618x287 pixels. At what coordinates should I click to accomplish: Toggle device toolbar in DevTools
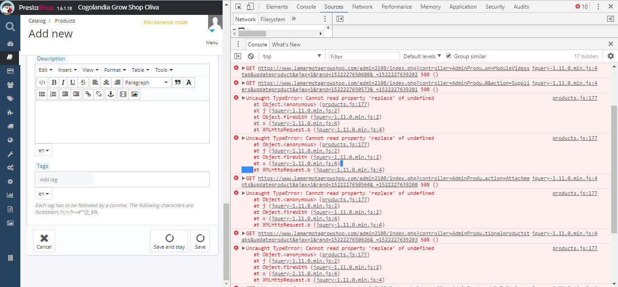pyautogui.click(x=251, y=7)
